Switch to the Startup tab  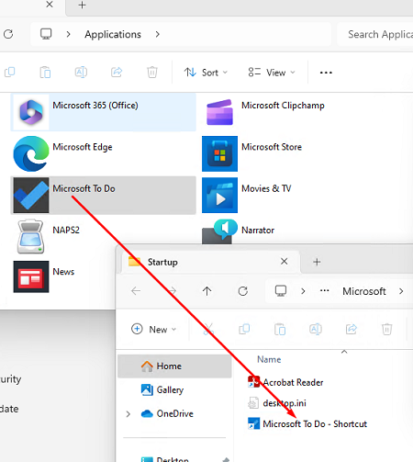(210, 262)
